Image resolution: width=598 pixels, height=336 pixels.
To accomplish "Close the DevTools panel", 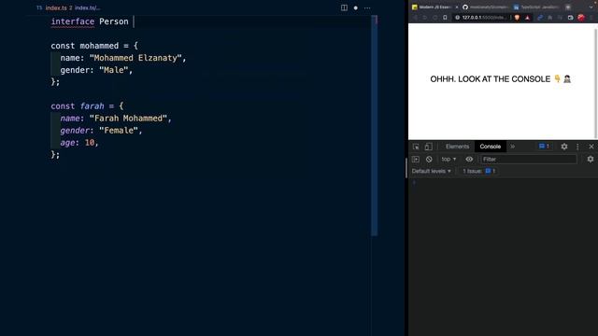I will 591,147.
